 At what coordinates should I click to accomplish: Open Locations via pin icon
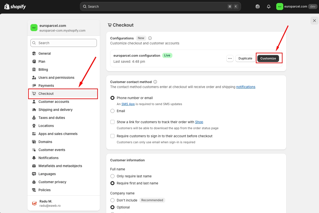(x=34, y=126)
